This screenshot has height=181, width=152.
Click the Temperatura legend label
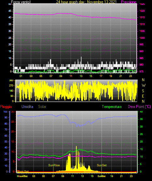coord(112,107)
